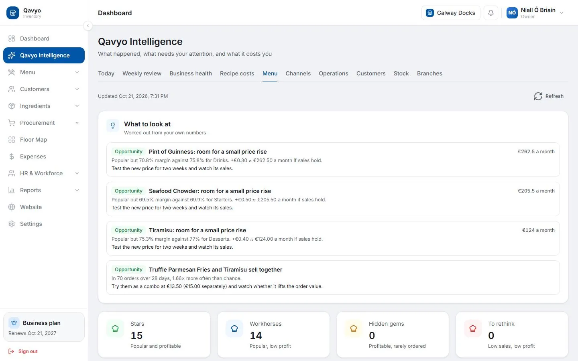Click the Website globe icon
Screen dimensions: 578x361
point(12,207)
